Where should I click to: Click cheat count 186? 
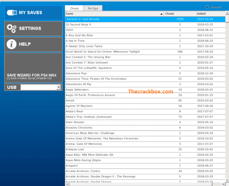point(180,51)
